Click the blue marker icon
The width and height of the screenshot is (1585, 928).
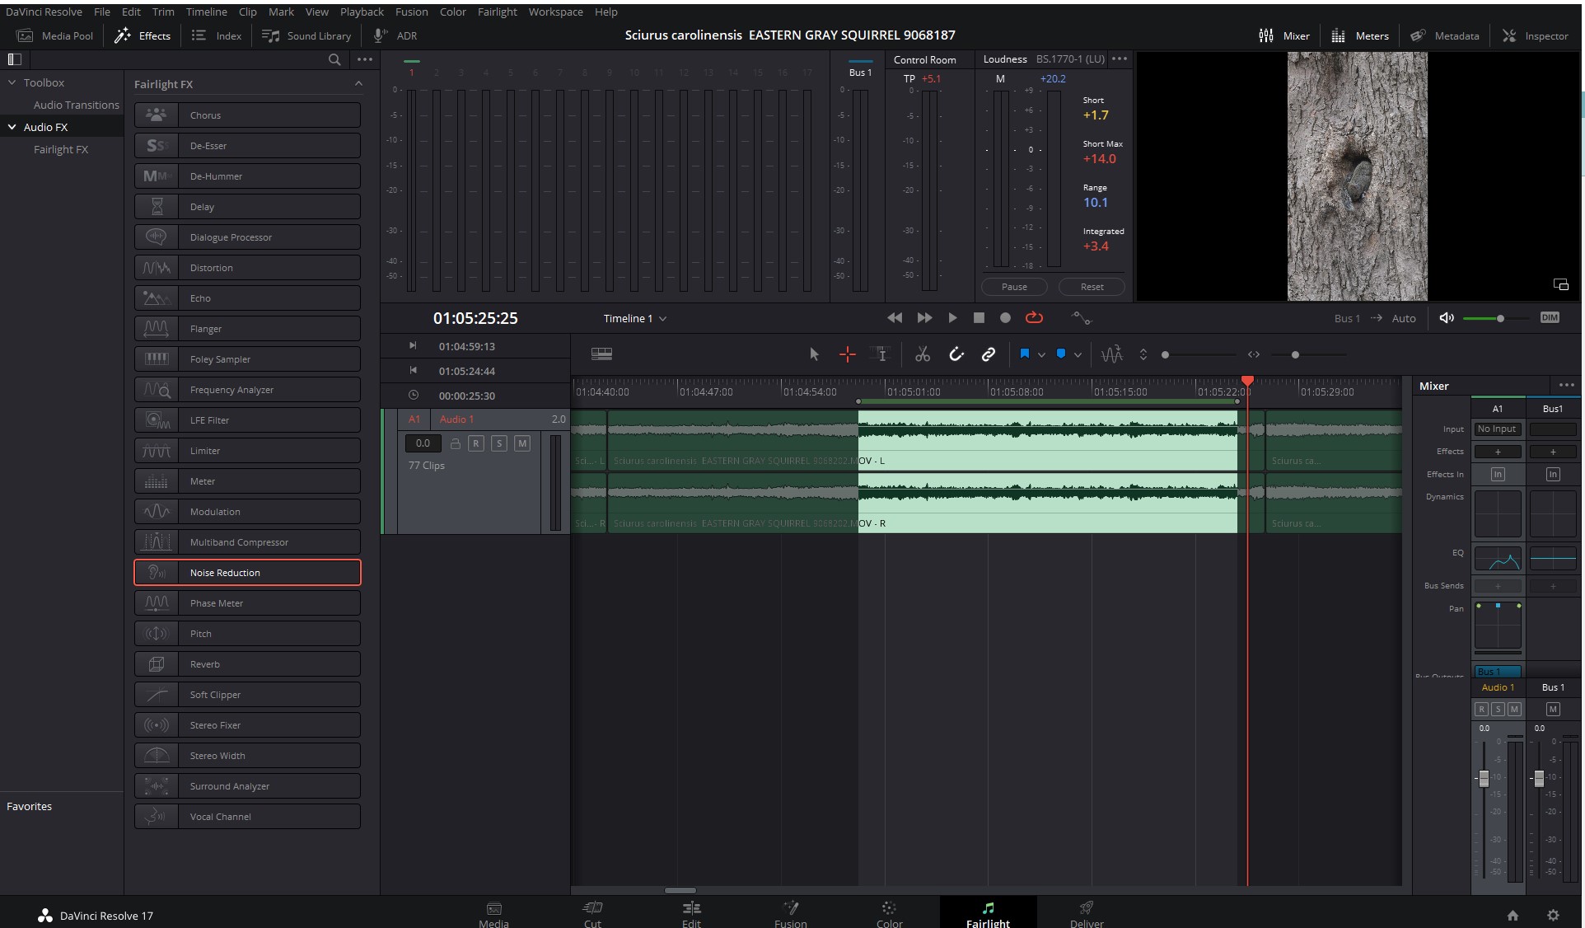pyautogui.click(x=1061, y=354)
